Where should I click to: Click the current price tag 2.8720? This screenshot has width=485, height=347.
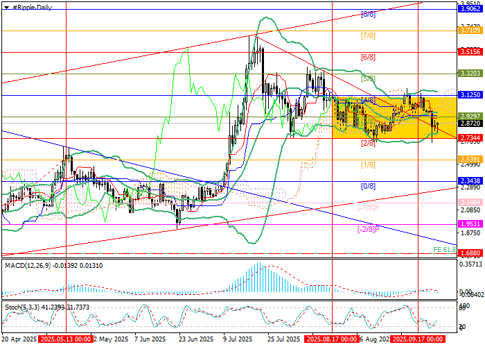[x=470, y=124]
